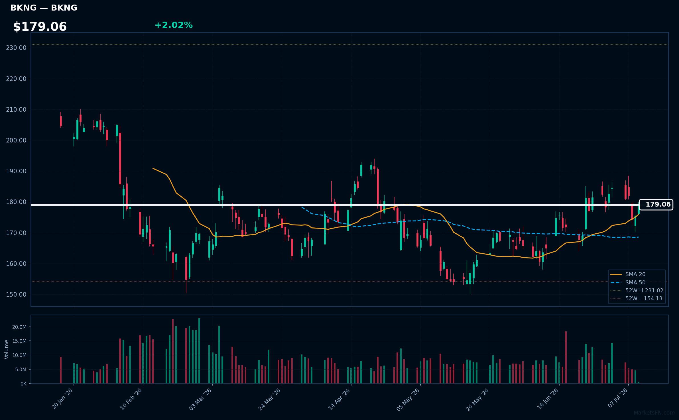Select the 52W L 154.13 legend entry

coord(636,298)
